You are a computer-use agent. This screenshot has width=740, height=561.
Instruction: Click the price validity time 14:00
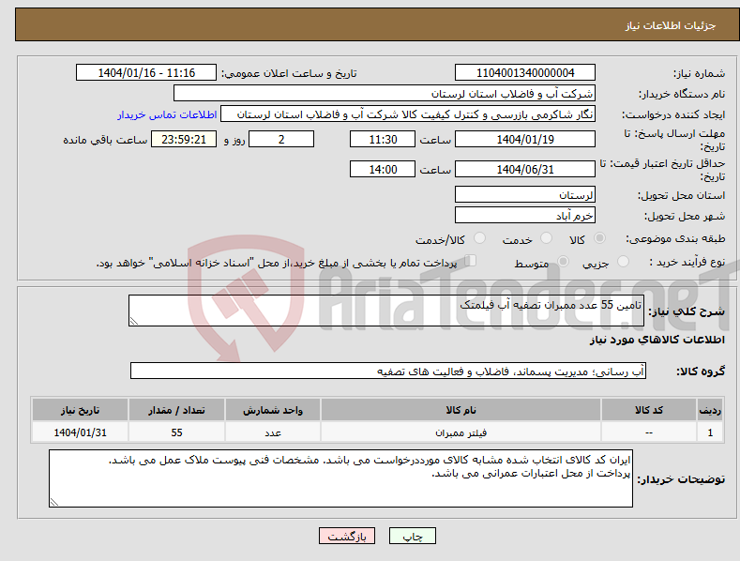click(383, 169)
